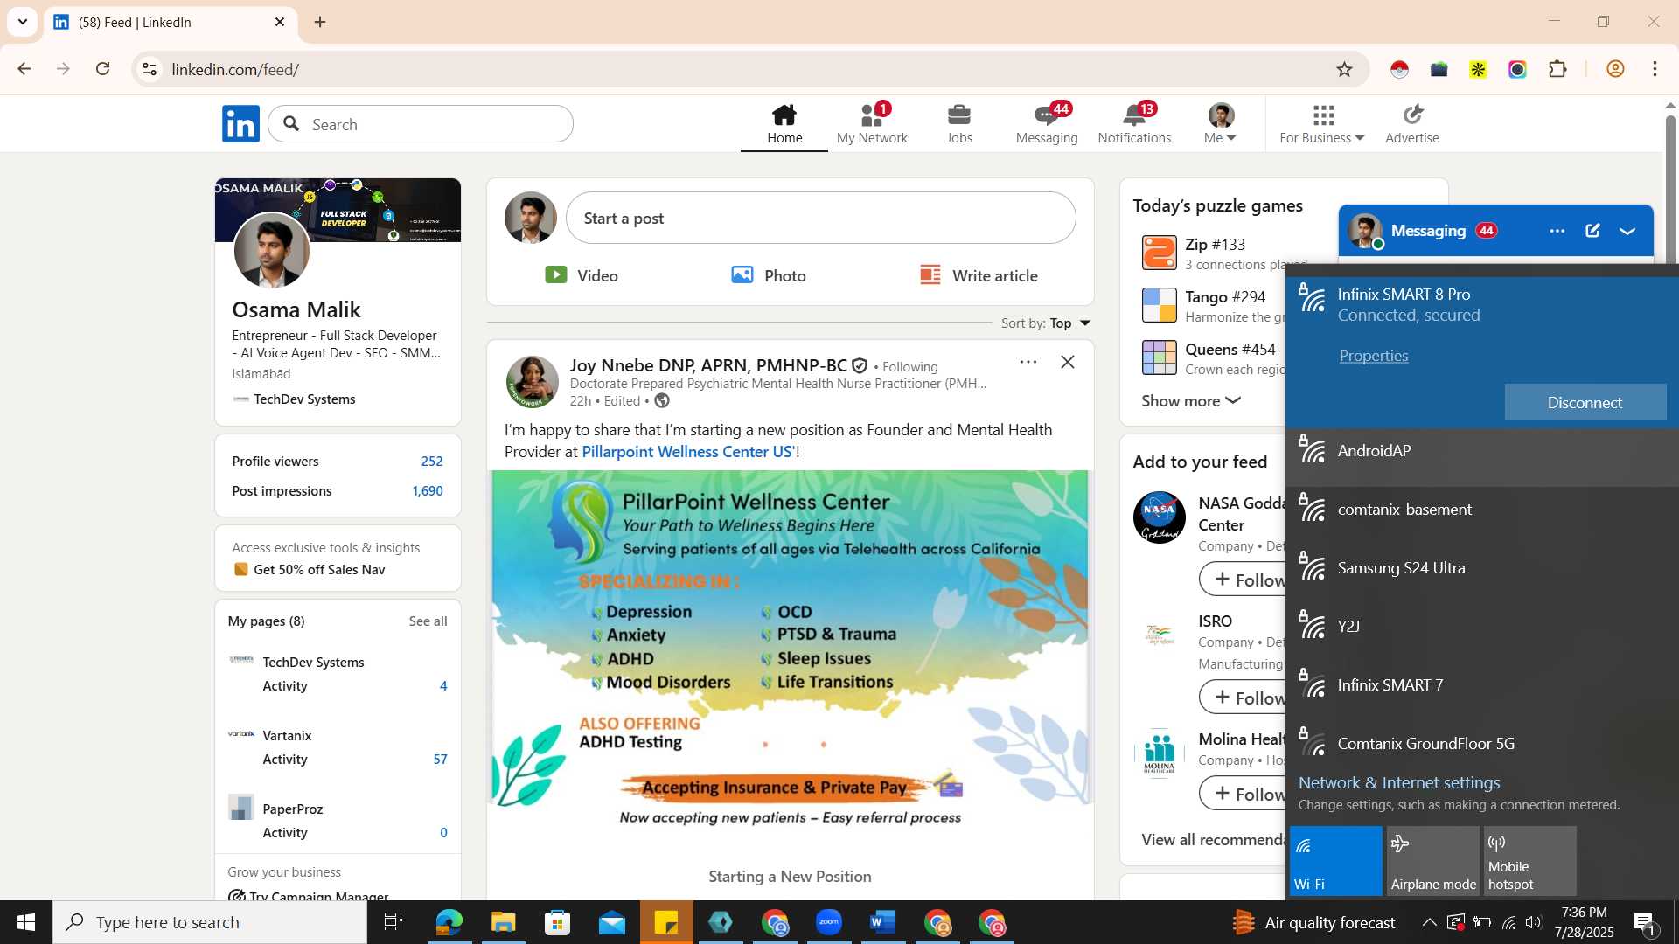Open Queens #454 puzzle game
1679x944 pixels.
pyautogui.click(x=1214, y=358)
